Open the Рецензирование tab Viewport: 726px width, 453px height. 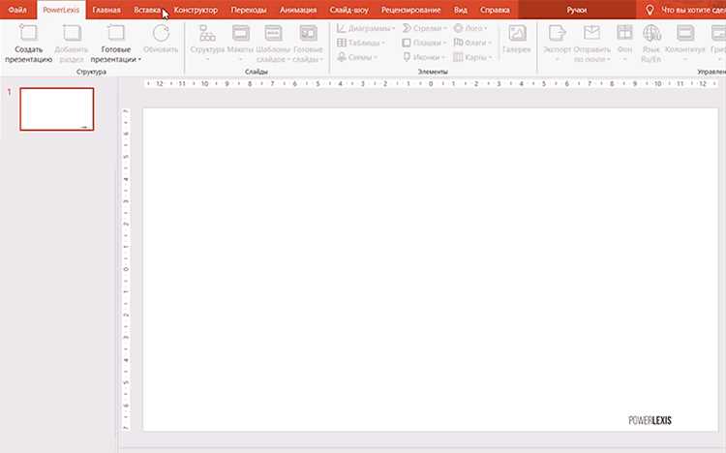click(x=410, y=10)
